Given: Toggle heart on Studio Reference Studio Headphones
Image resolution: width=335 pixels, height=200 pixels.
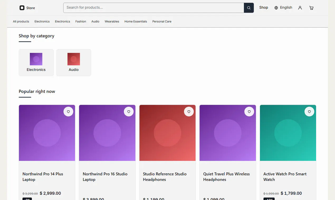Looking at the screenshot, I should click(x=189, y=112).
